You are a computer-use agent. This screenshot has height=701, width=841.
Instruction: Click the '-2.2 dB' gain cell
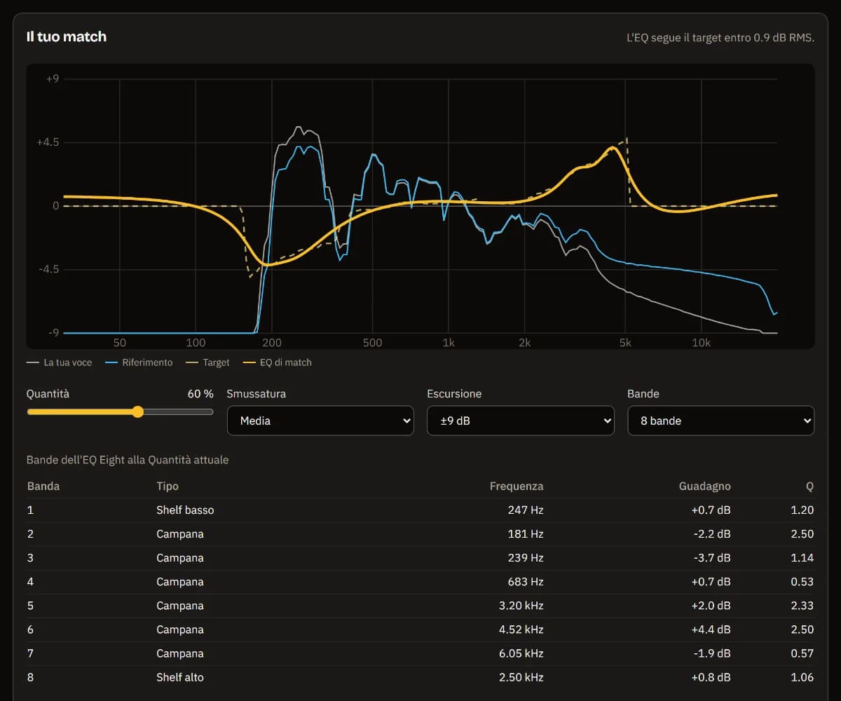pyautogui.click(x=711, y=534)
